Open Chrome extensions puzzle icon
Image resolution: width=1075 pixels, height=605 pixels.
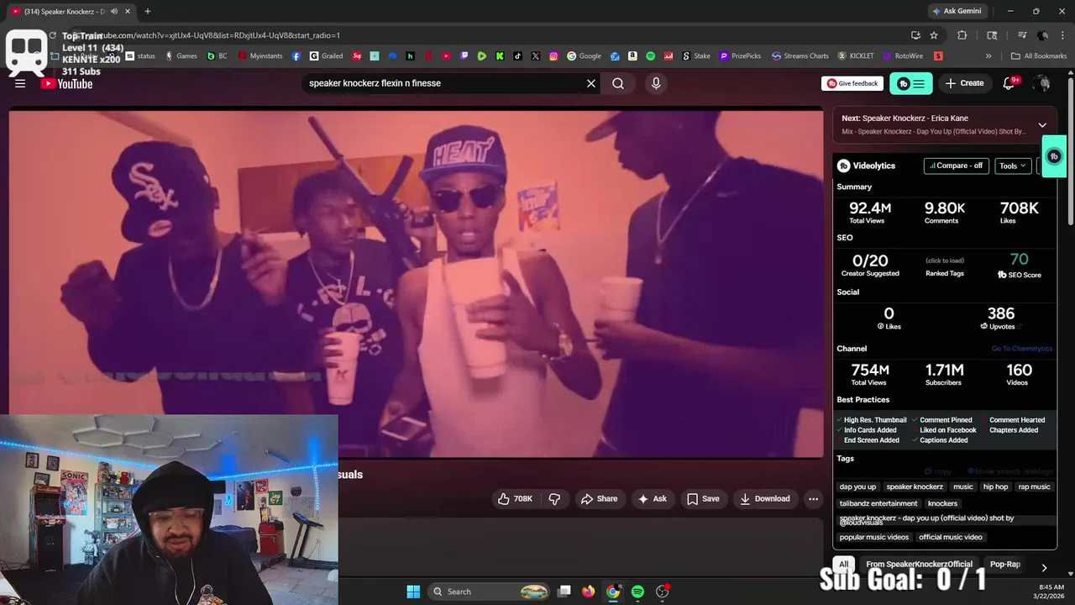(x=962, y=35)
